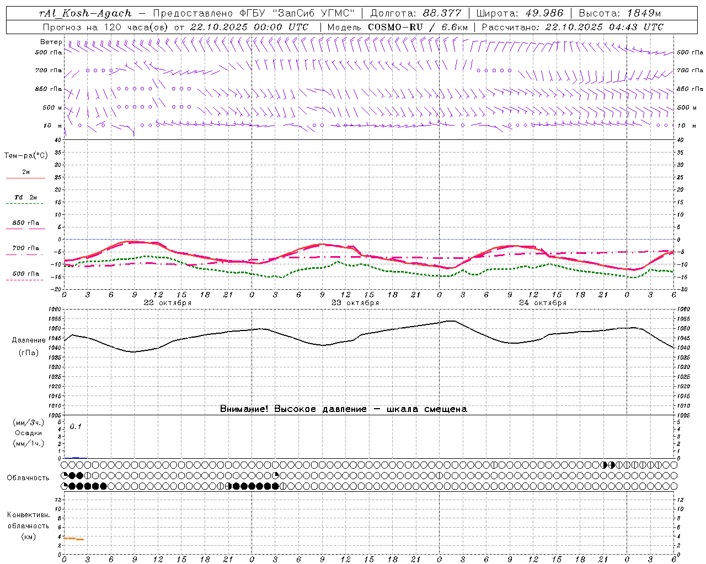Click the (мм/1ч.) precipitation unit label
This screenshot has width=706, height=564.
coord(29,443)
